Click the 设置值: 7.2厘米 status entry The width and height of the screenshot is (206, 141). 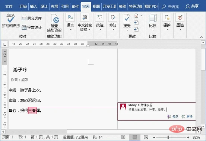click(x=75, y=137)
